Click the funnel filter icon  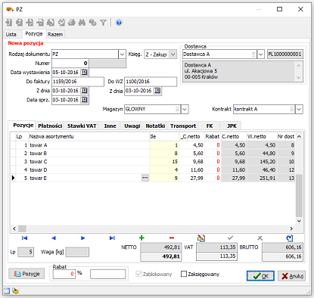point(103,23)
